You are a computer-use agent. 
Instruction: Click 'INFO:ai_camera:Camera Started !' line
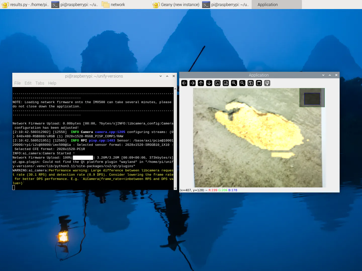[x=44, y=153]
